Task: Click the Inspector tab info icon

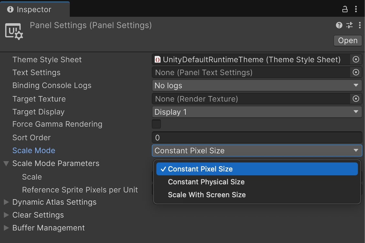Action: click(10, 9)
